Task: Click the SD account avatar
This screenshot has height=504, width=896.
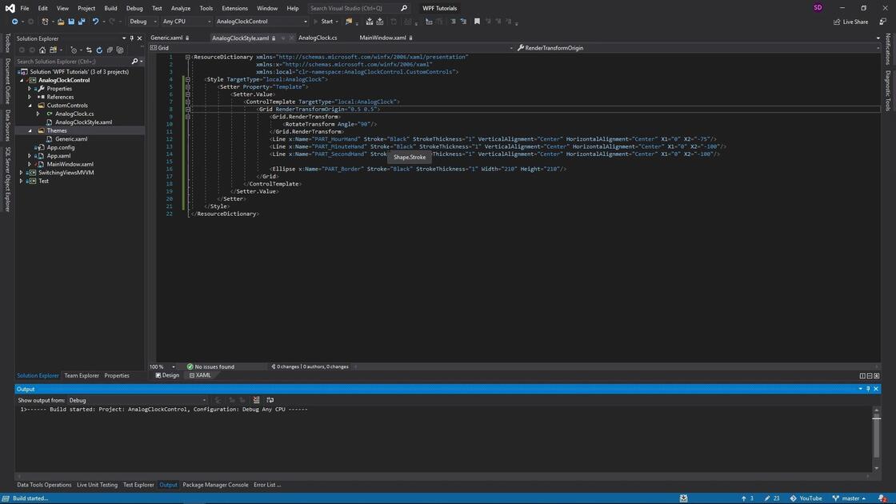Action: [818, 8]
